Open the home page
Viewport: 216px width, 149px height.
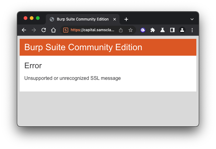pyautogui.click(x=53, y=30)
